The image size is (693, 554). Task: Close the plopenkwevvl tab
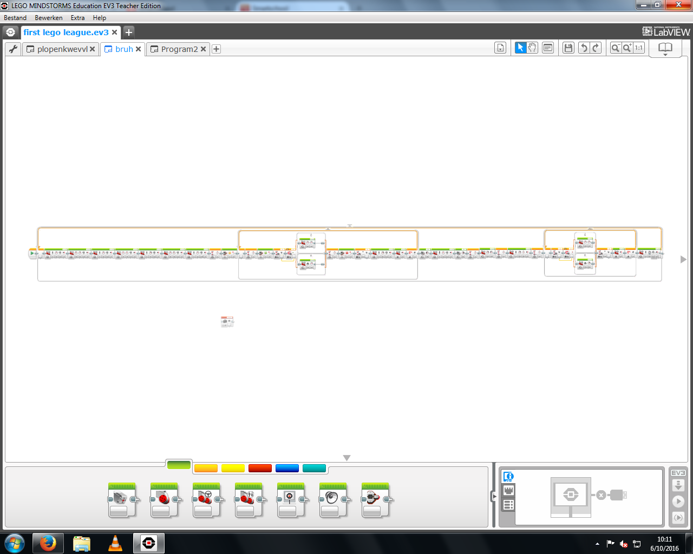pos(93,49)
